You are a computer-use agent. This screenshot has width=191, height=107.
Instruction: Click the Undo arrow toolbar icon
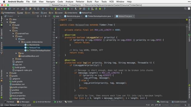14,9
